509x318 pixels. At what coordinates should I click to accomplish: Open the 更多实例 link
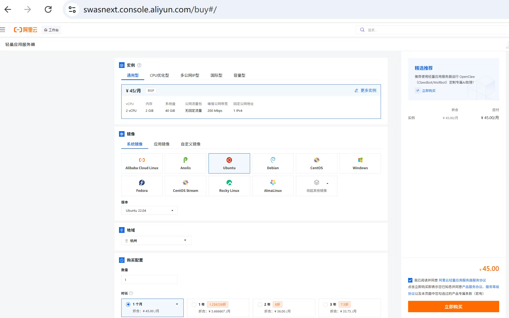tap(368, 90)
